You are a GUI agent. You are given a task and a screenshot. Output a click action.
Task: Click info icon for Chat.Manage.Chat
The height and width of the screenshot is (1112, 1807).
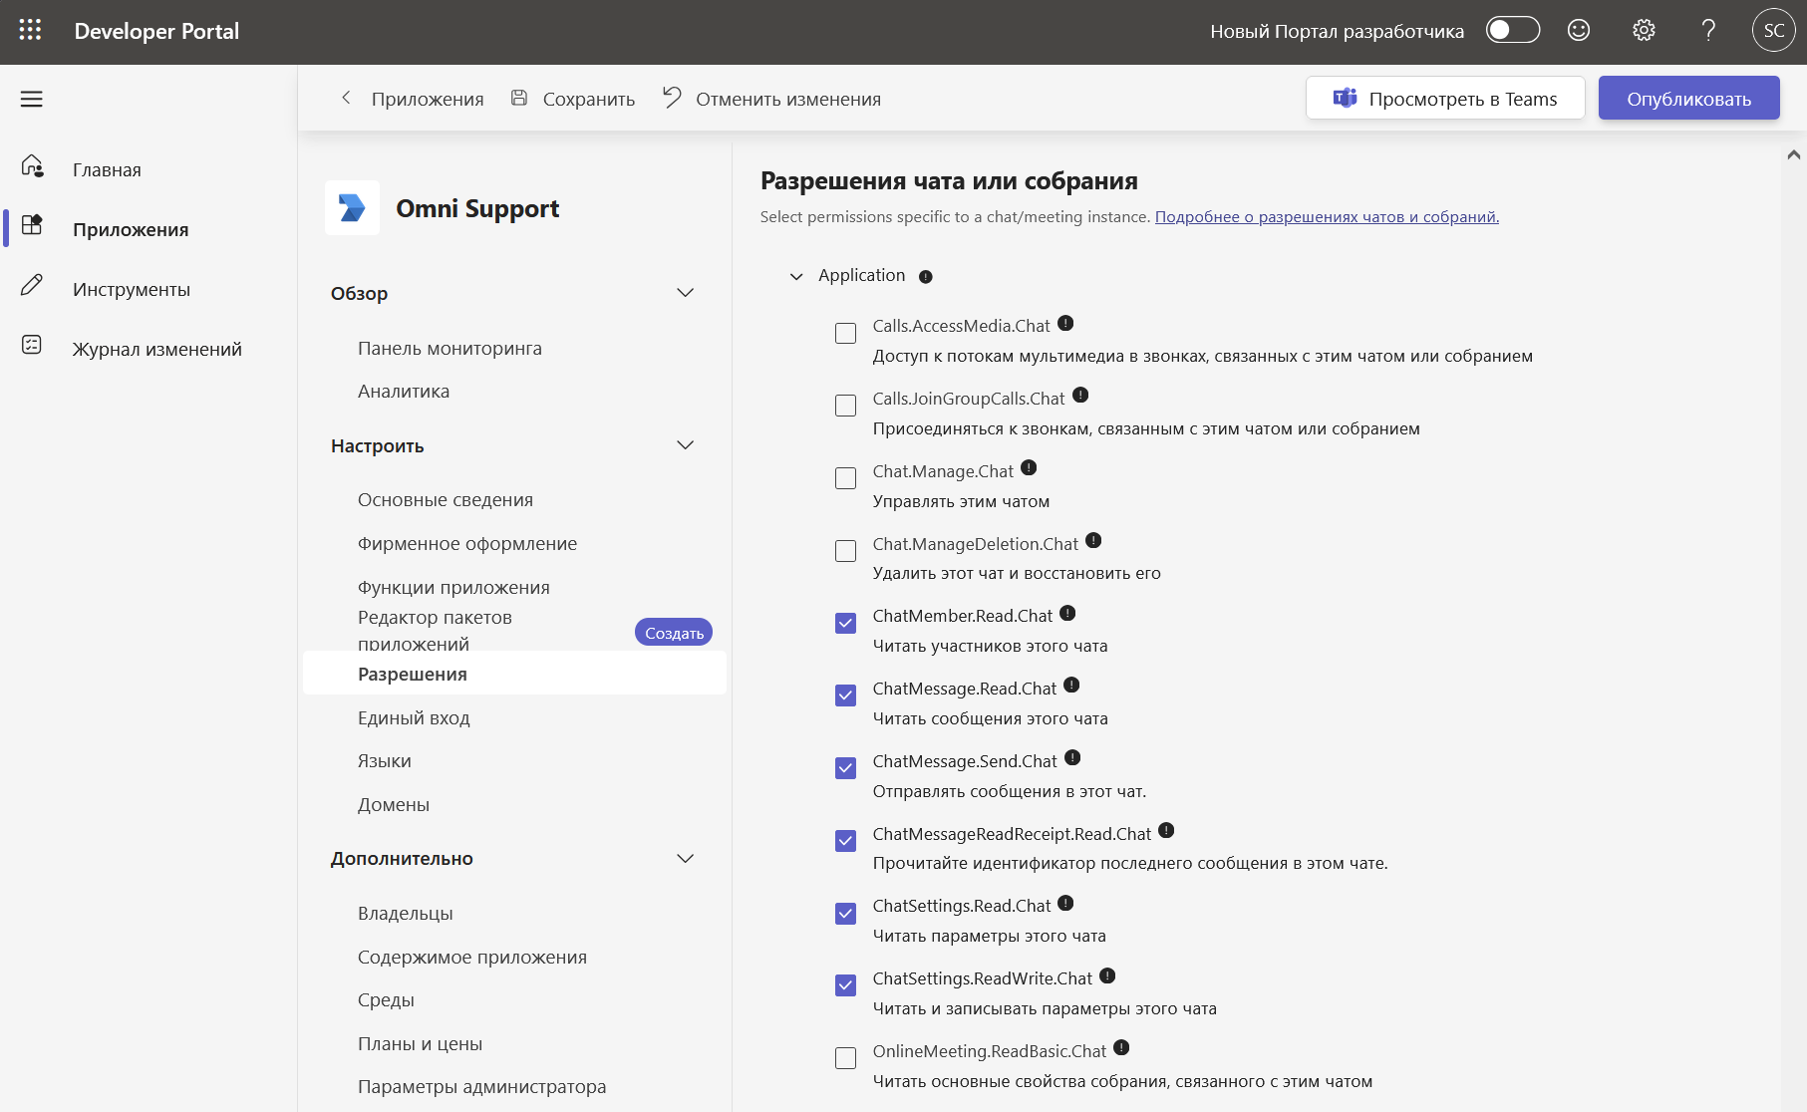[1029, 468]
